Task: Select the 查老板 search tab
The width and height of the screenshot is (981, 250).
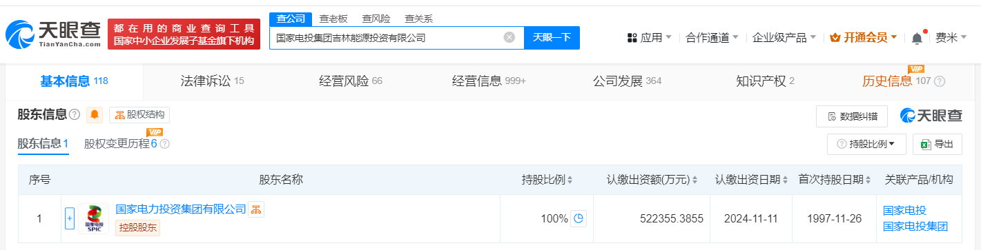Action: [333, 19]
